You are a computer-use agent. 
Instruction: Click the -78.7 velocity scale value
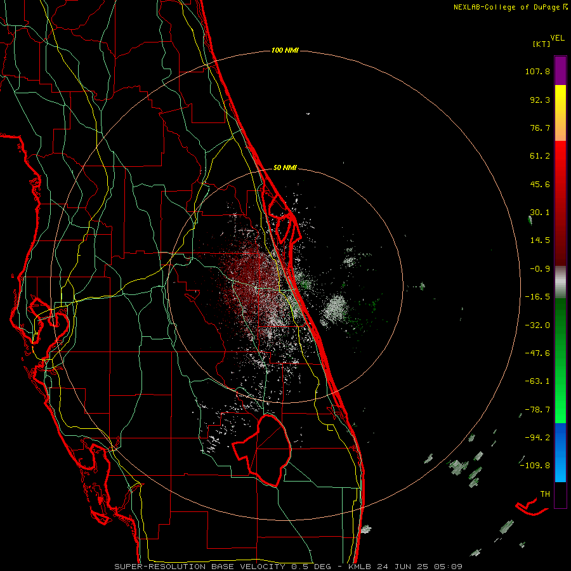point(537,410)
